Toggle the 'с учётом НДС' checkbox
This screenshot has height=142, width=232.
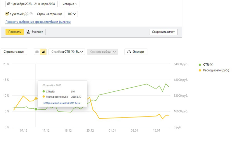click(7, 14)
